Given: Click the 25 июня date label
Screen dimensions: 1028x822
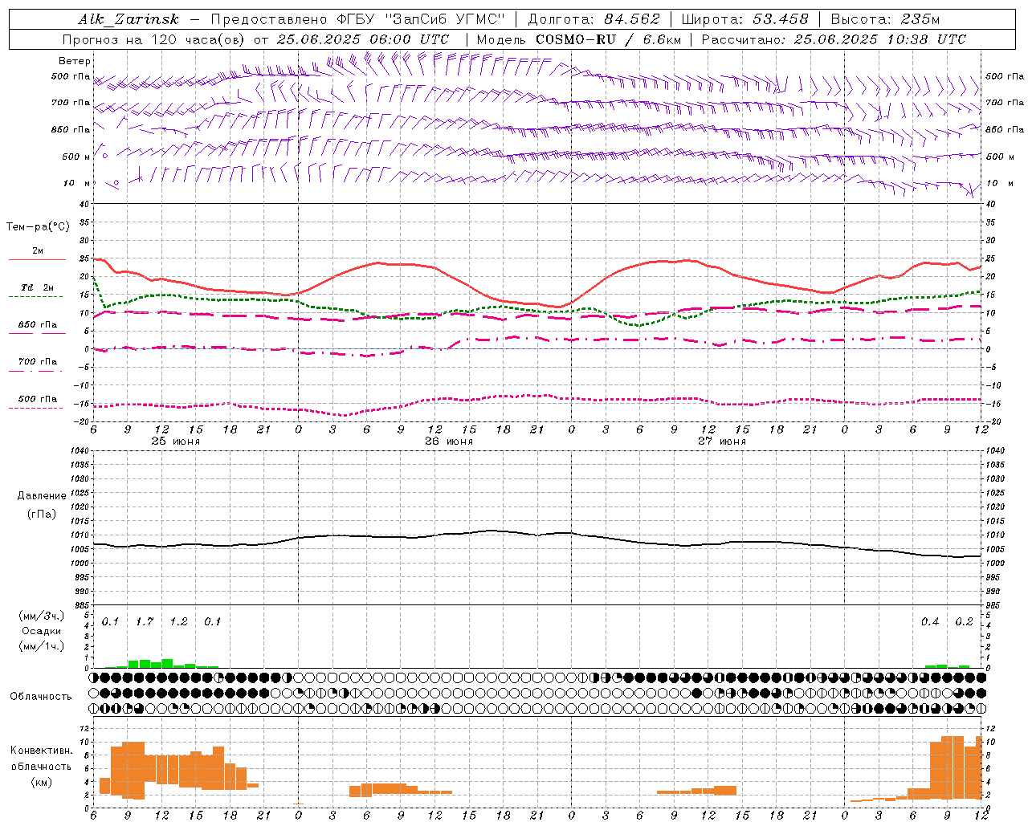Looking at the screenshot, I should (x=177, y=442).
